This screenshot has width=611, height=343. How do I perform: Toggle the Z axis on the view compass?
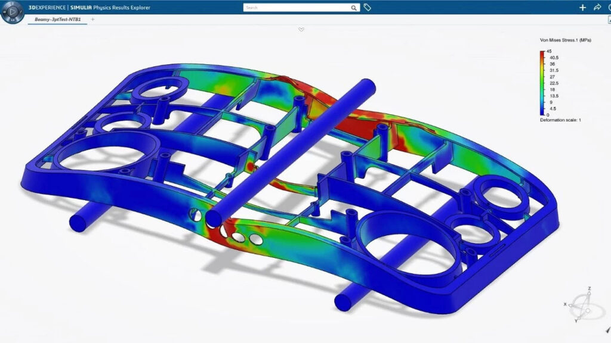(x=589, y=289)
